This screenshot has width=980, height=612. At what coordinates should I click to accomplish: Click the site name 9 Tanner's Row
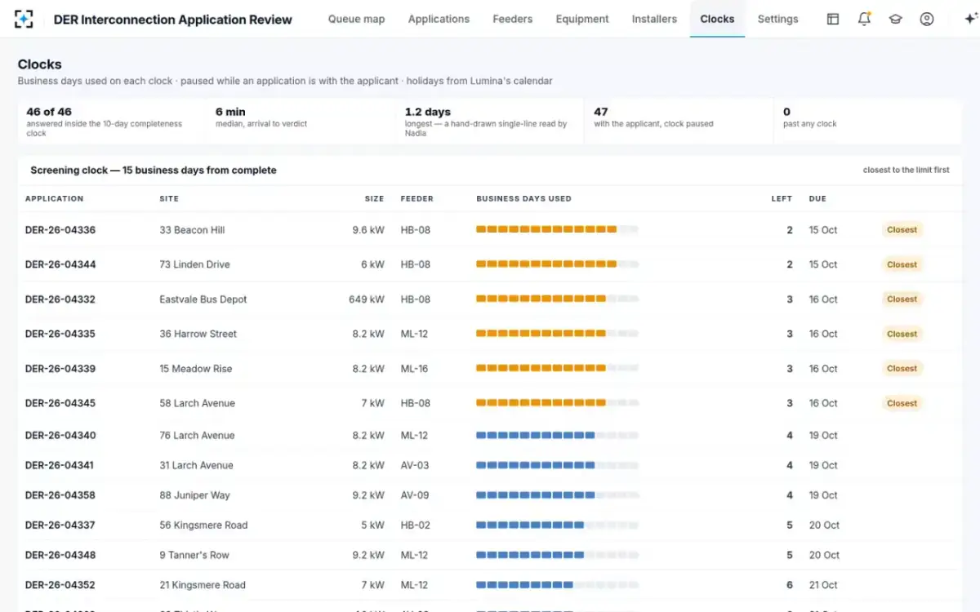194,555
